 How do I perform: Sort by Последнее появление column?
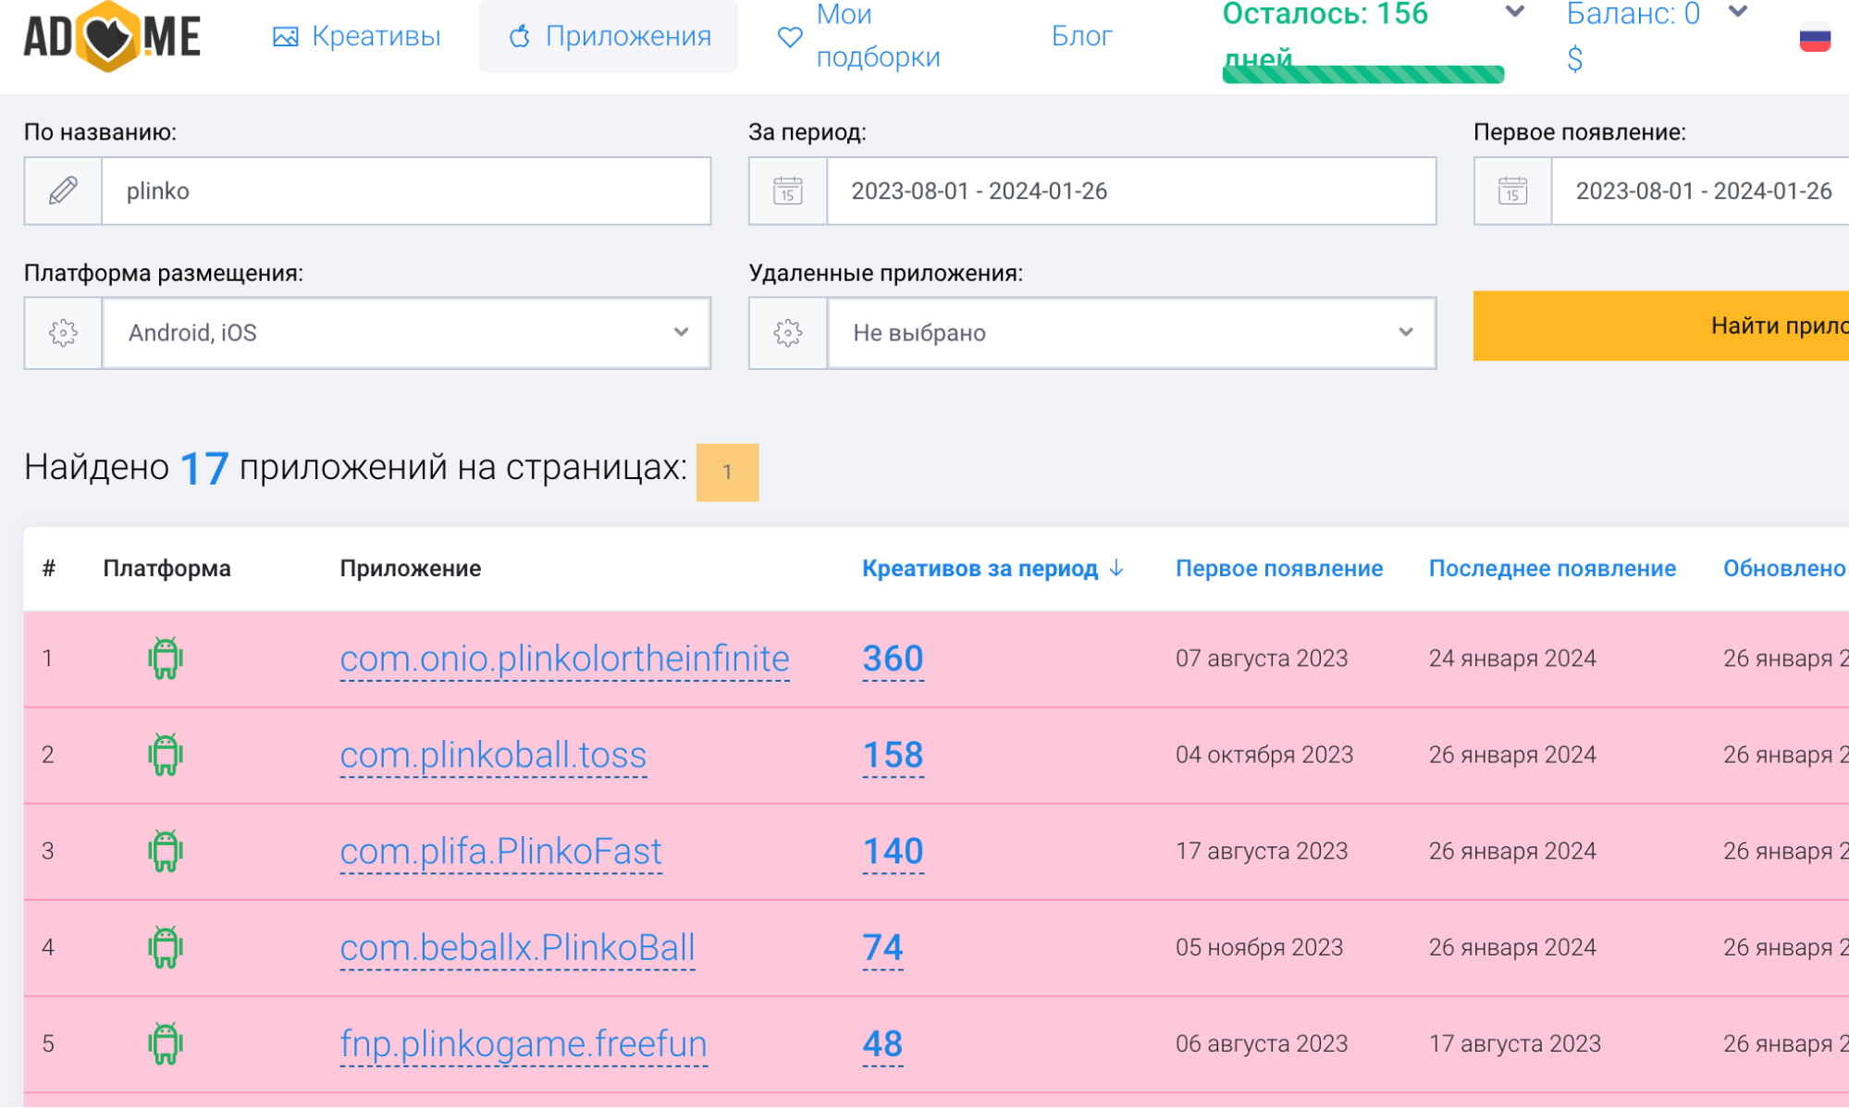(x=1552, y=568)
